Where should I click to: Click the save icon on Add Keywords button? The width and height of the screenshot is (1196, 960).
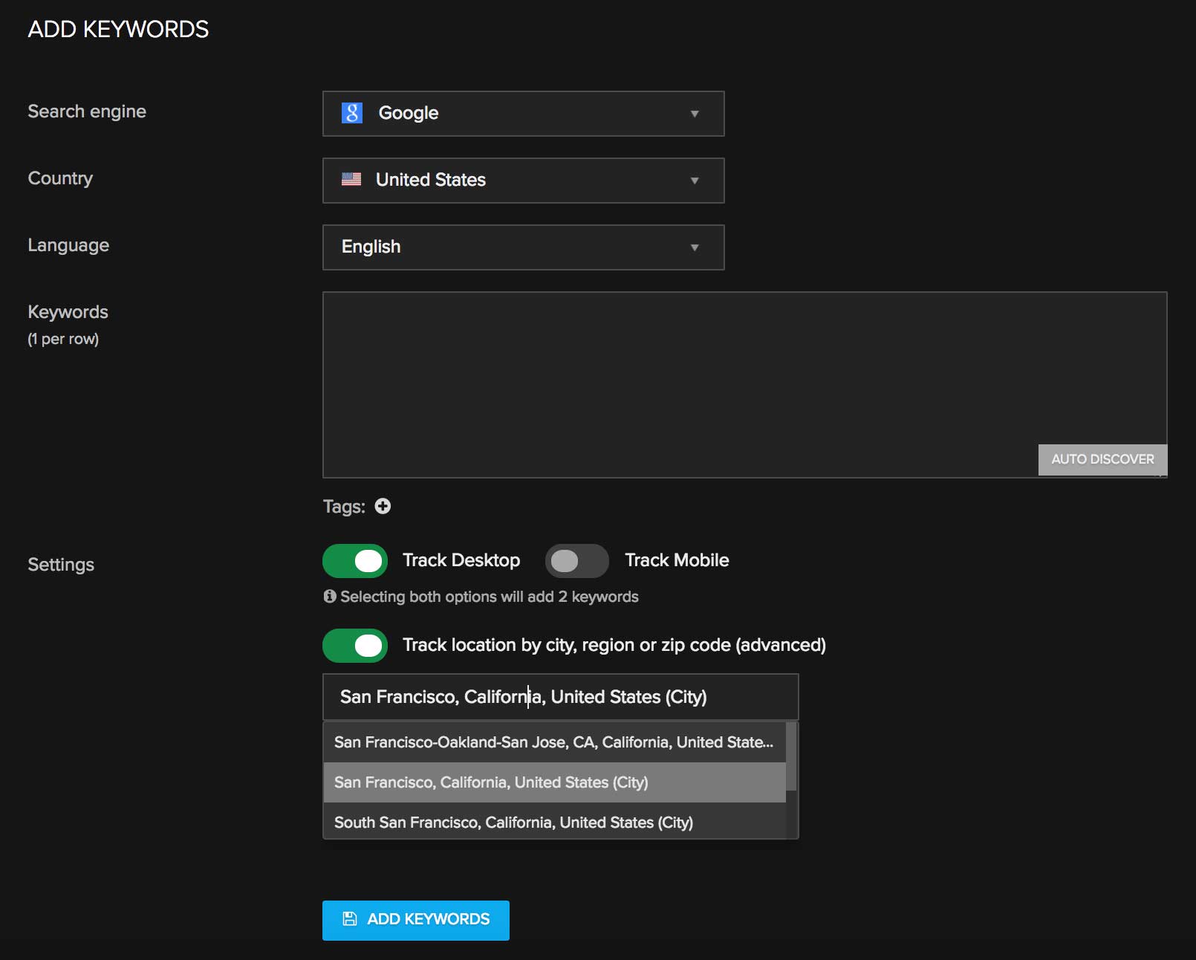tap(350, 919)
